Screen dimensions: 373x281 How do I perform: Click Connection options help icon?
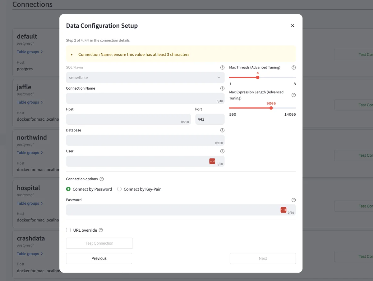click(x=102, y=179)
